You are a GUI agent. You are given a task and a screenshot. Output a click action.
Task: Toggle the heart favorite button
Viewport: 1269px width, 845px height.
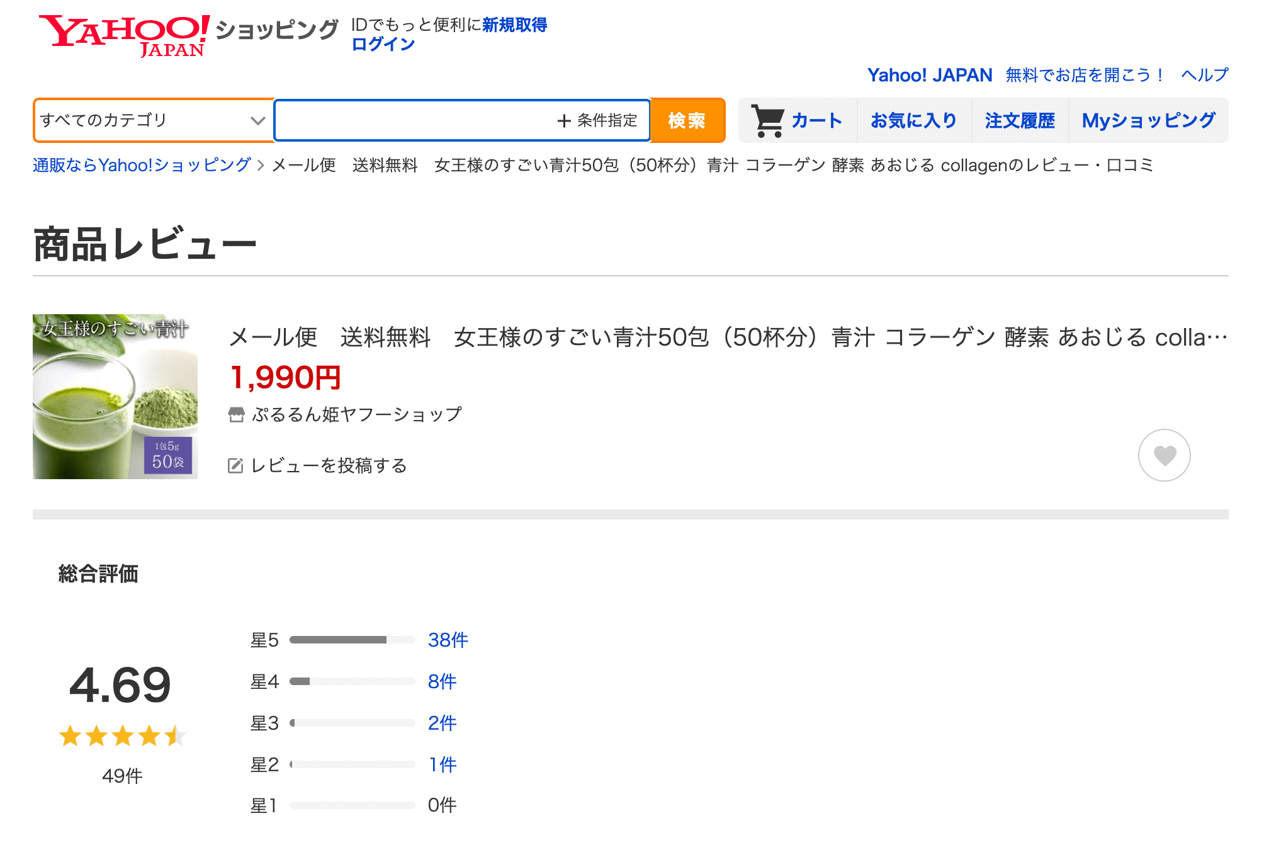(1164, 455)
